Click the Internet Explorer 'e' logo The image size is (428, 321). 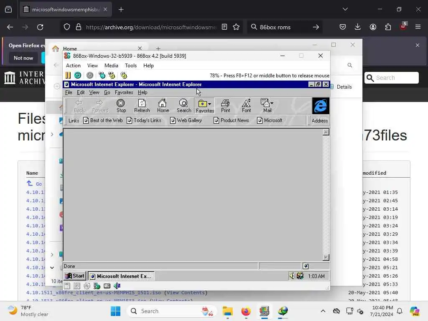point(321,106)
